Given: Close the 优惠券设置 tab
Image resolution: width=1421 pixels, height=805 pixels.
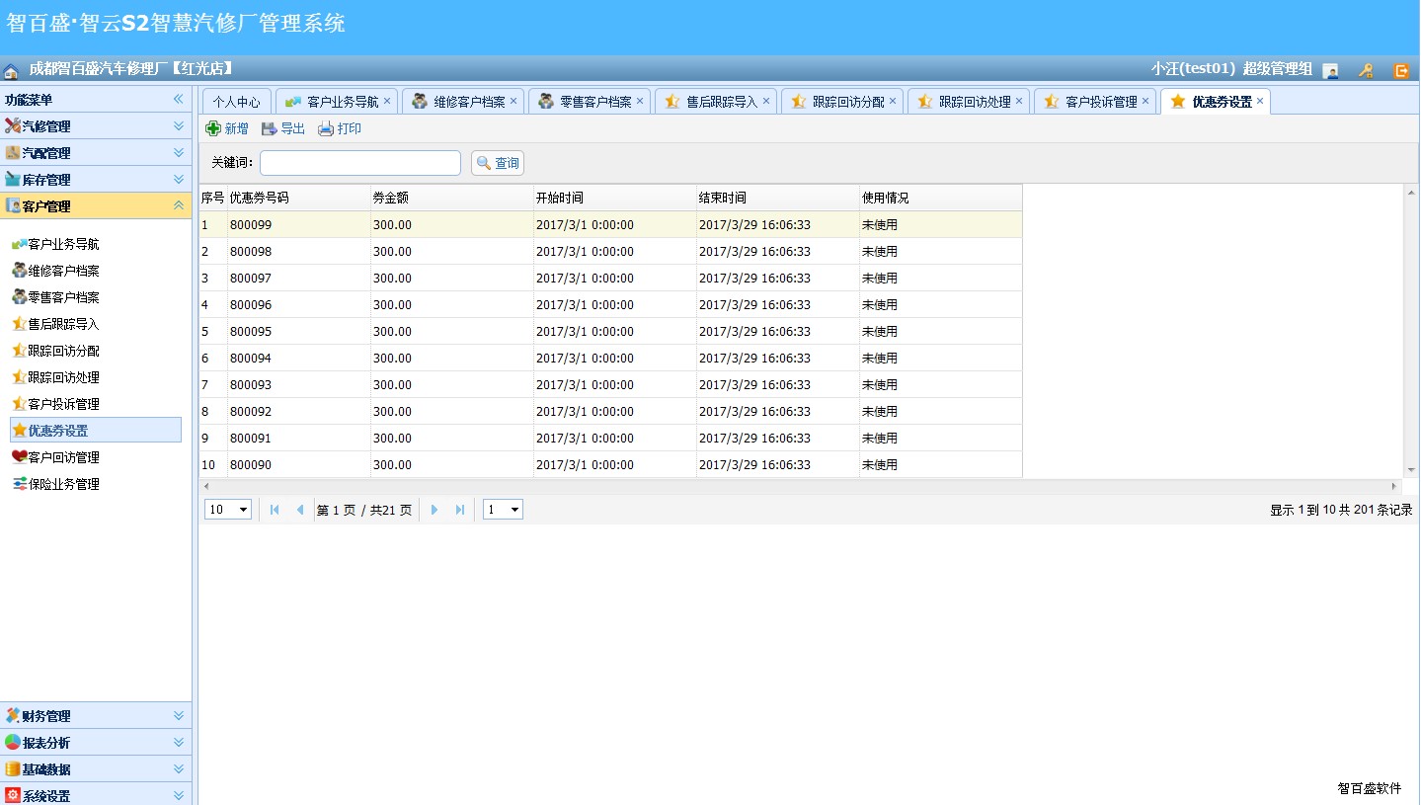Looking at the screenshot, I should 1260,101.
